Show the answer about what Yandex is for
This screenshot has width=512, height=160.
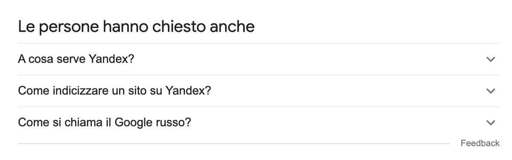click(259, 59)
